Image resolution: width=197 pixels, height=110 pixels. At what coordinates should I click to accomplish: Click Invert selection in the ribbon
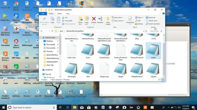pos(153,24)
